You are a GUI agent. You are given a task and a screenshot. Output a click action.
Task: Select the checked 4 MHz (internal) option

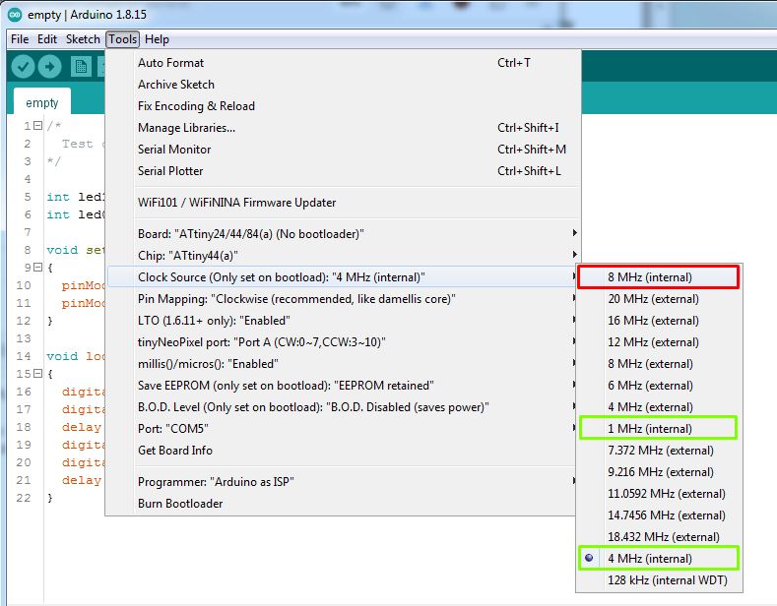(659, 559)
